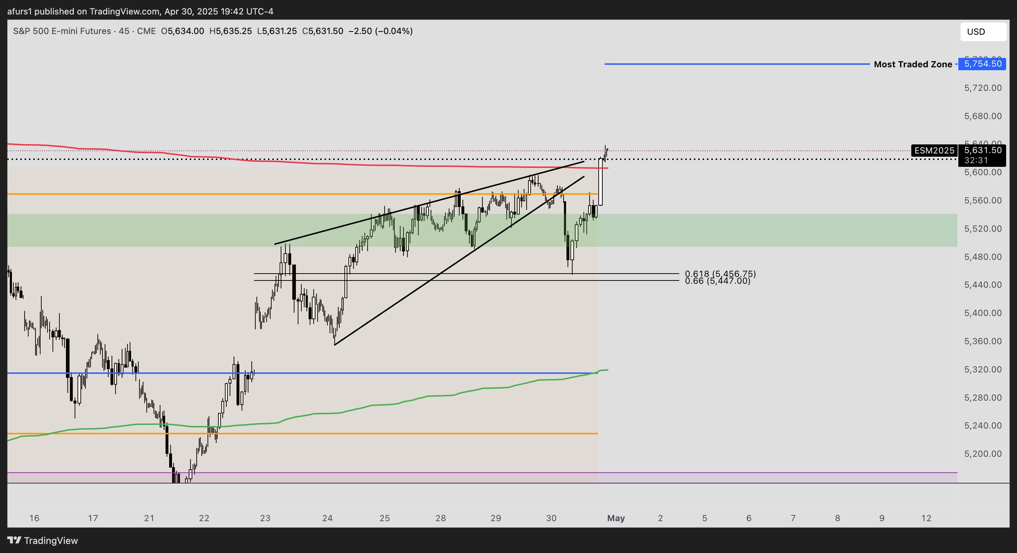This screenshot has height=553, width=1017.
Task: Click the 5,280.00 price axis label
Action: pos(983,398)
